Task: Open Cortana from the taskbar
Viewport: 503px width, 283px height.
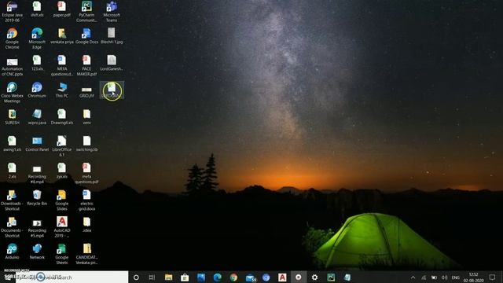Action: pos(136,277)
